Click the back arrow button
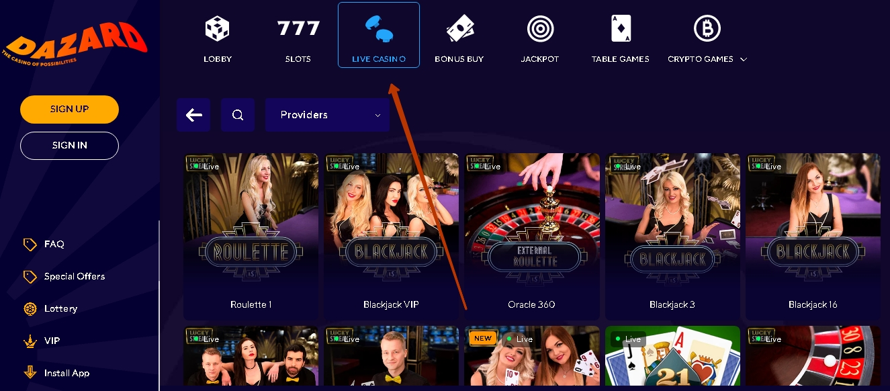890x391 pixels. tap(193, 115)
